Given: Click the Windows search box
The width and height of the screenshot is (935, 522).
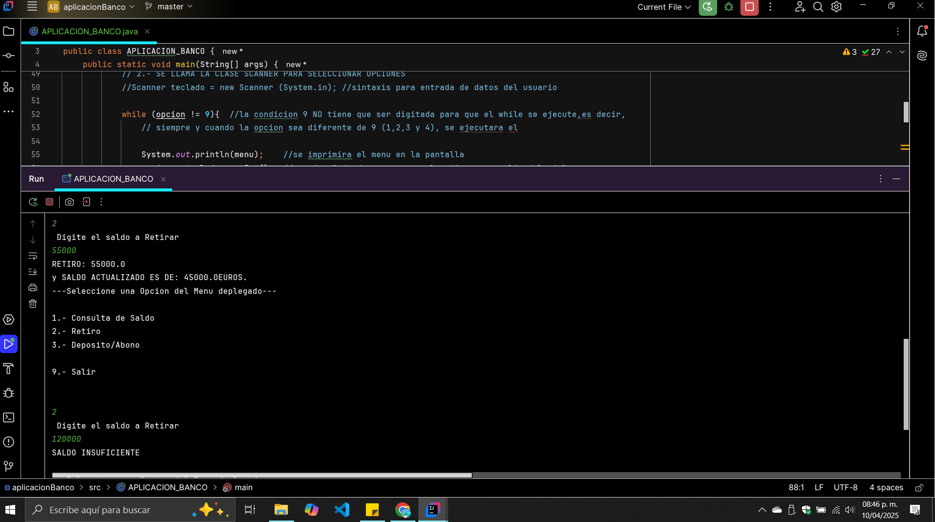Looking at the screenshot, I should [130, 510].
